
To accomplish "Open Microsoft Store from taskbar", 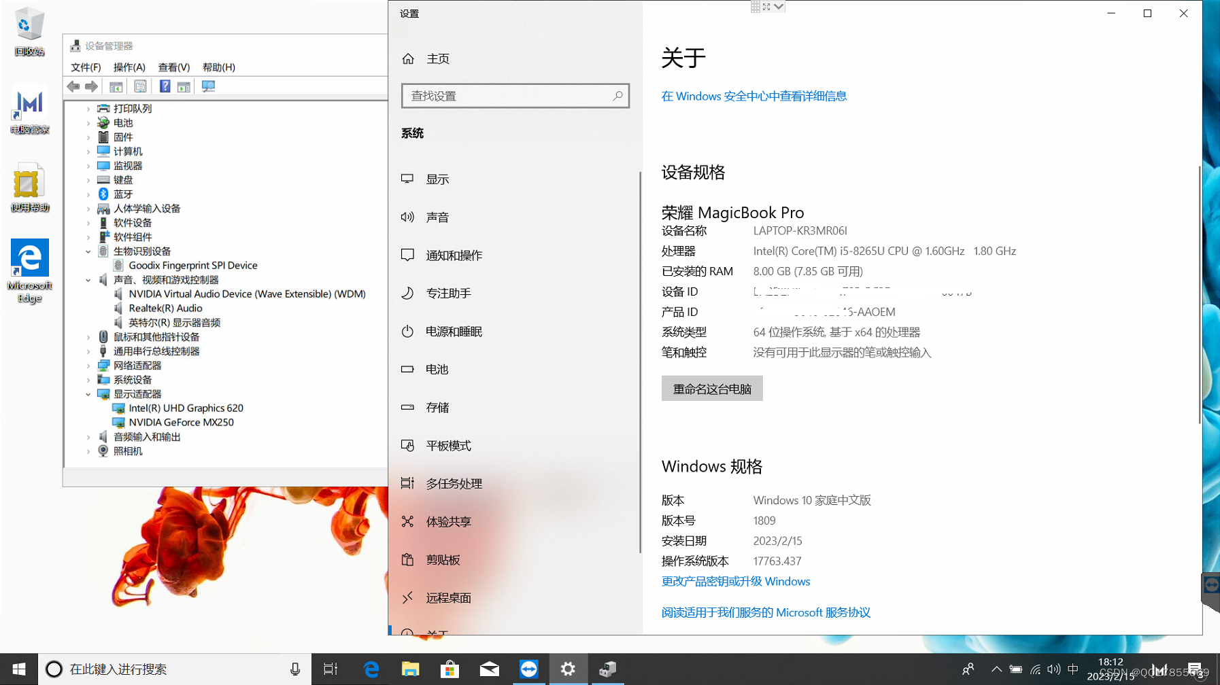I will pos(450,669).
